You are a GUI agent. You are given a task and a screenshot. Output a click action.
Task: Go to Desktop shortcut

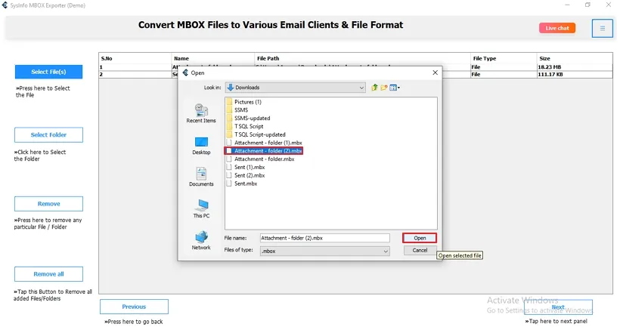tap(201, 146)
